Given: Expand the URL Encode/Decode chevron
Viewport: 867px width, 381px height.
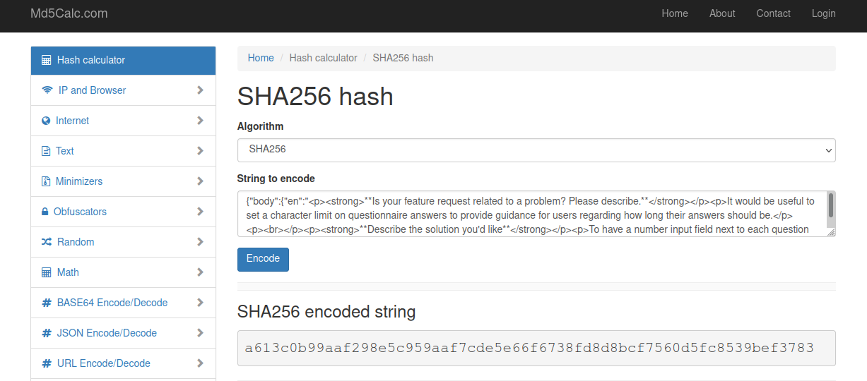Looking at the screenshot, I should pos(201,363).
